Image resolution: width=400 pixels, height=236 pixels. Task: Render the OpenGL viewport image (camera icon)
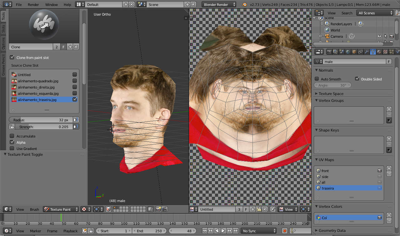158,209
